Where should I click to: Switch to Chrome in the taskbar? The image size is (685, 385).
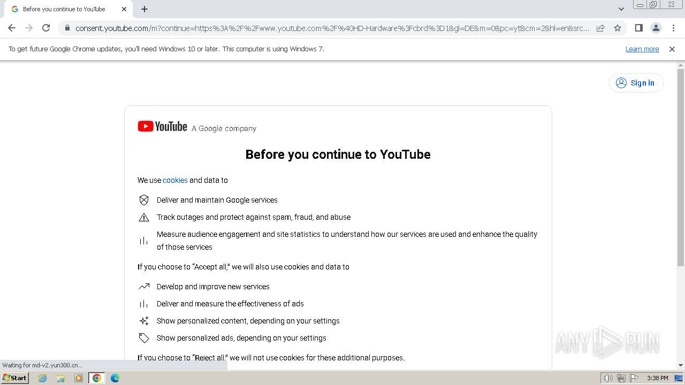[97, 378]
